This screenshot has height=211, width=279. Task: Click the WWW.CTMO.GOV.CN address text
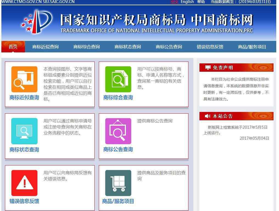click(21, 2)
